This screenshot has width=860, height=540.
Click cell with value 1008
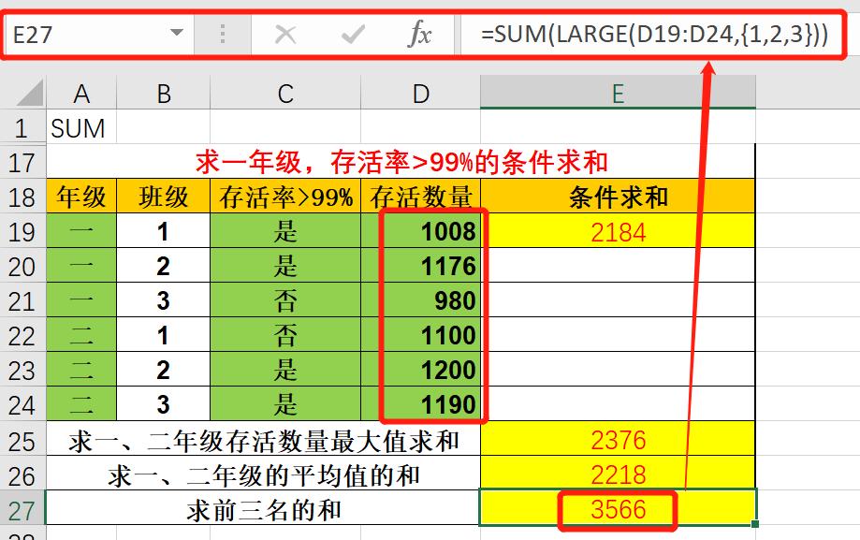point(421,231)
